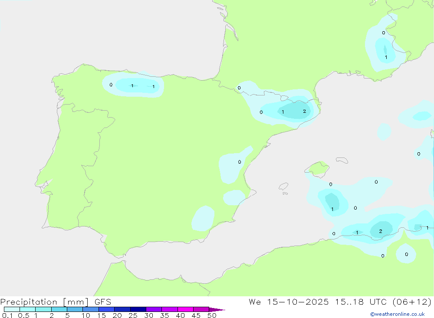The image size is (434, 318).
Task: Select the 40–45 mm magenta legend swatch
Action: pos(185,309)
